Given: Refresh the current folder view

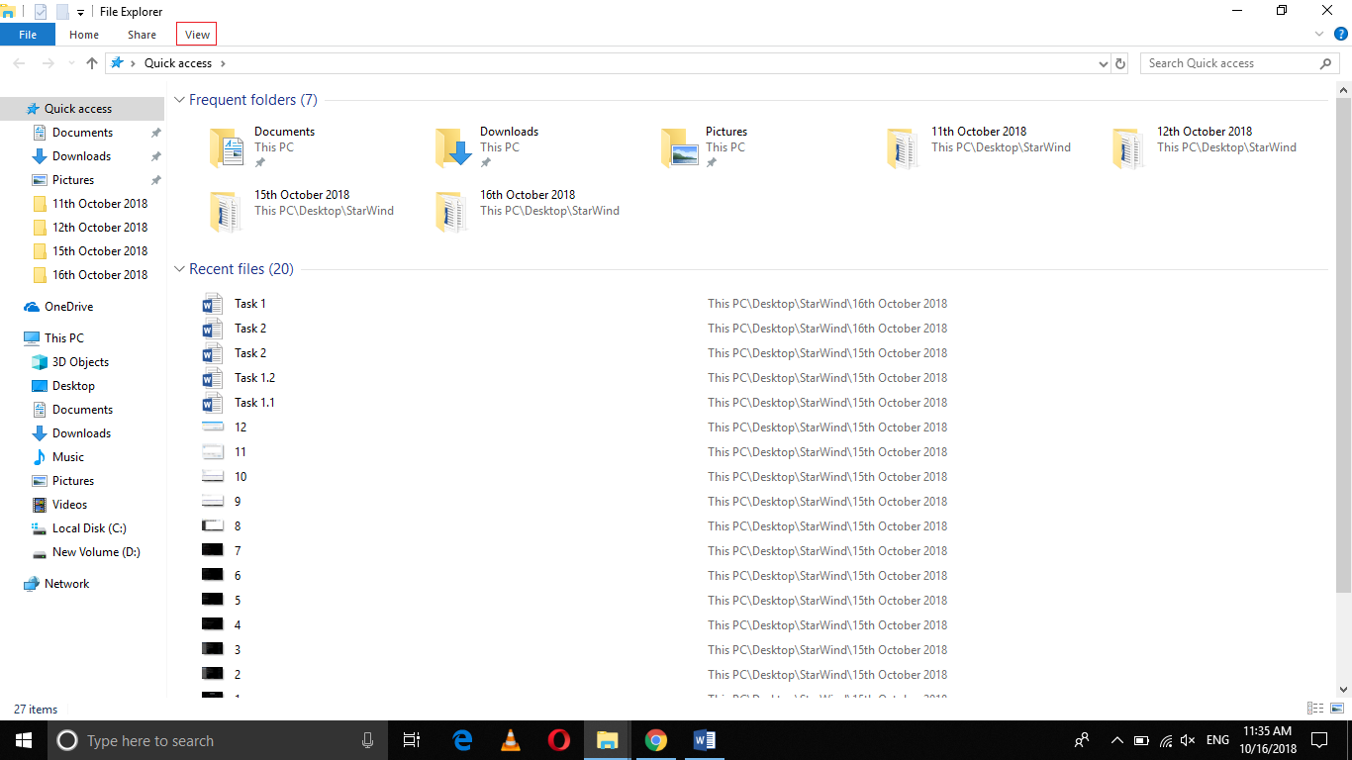Looking at the screenshot, I should [1119, 62].
